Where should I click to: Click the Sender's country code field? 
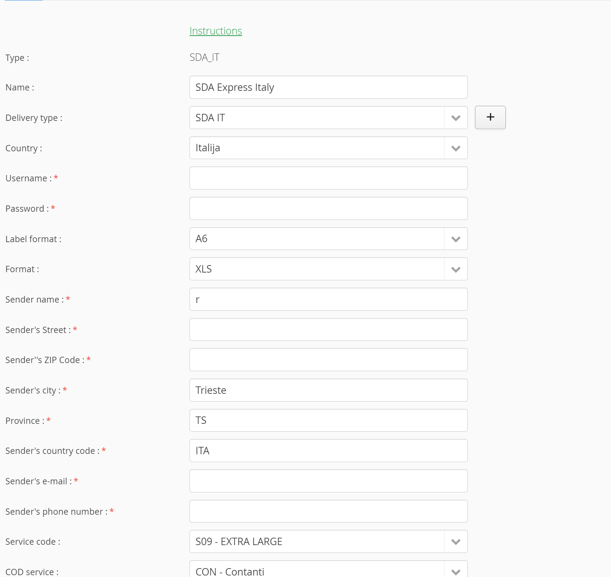click(x=328, y=451)
